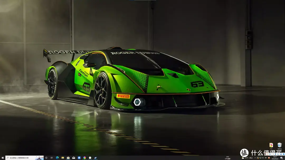This screenshot has width=285, height=160.
Task: Open the notification center icon
Action: point(282,158)
